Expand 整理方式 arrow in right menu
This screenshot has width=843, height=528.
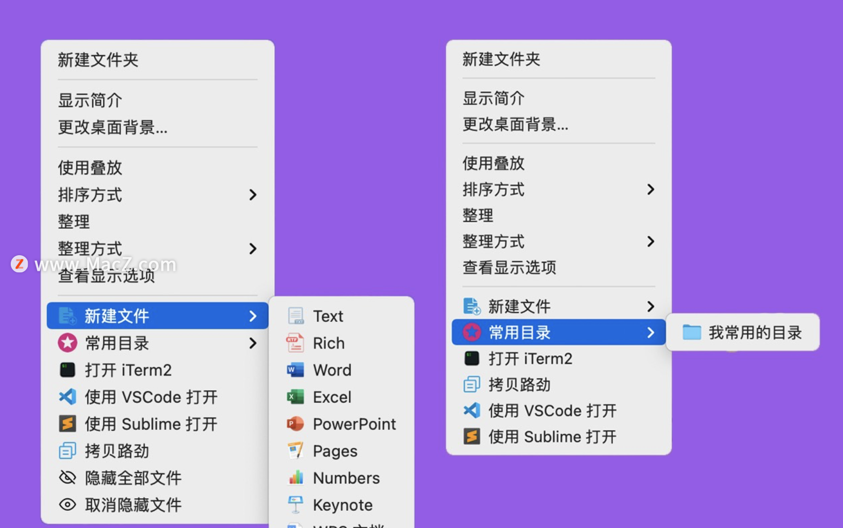[650, 241]
